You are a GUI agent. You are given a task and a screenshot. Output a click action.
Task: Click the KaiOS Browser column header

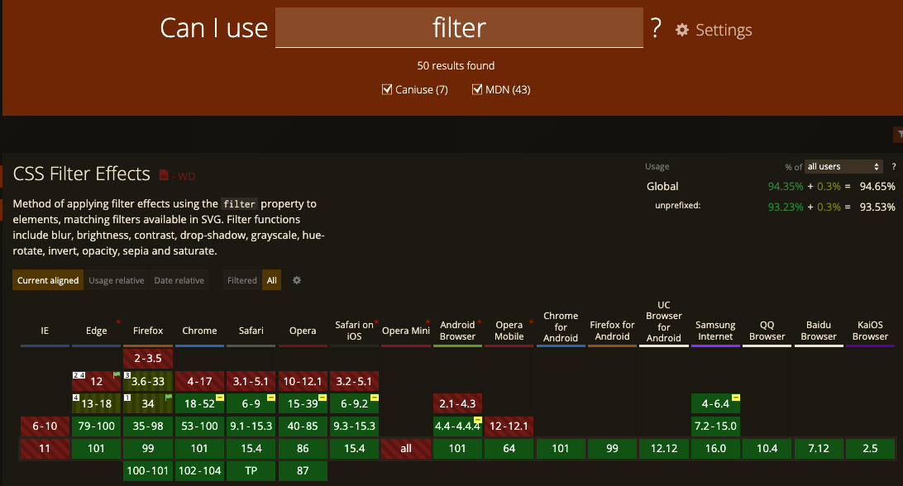[870, 331]
